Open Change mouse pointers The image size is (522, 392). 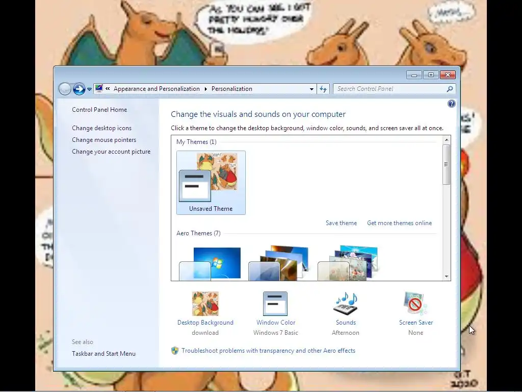click(104, 140)
